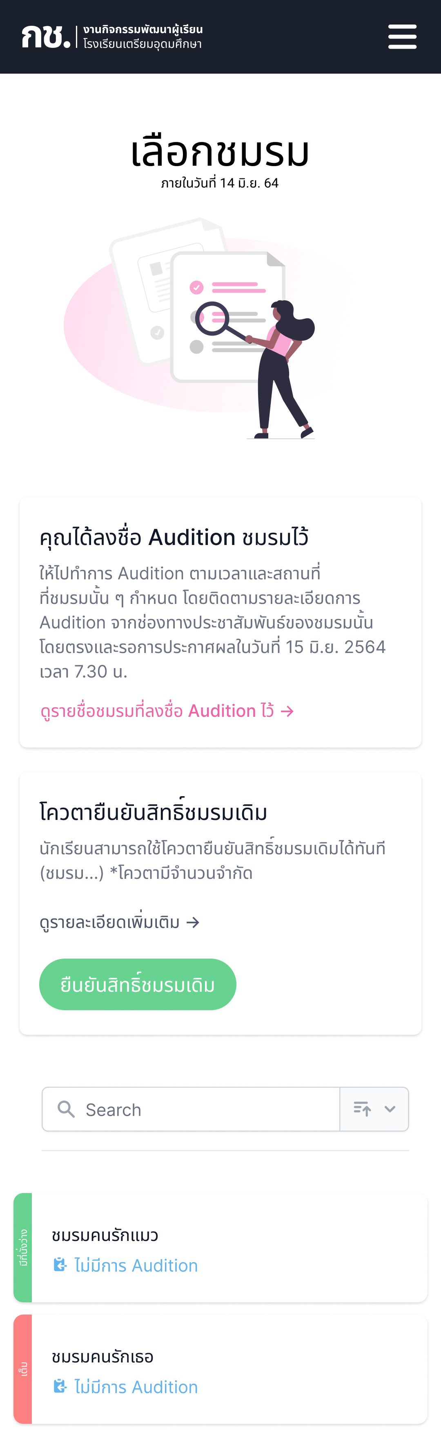Click arrow icon beside ดูรายละเอียดเพิ่มเติม
This screenshot has width=441, height=1432.
[193, 922]
